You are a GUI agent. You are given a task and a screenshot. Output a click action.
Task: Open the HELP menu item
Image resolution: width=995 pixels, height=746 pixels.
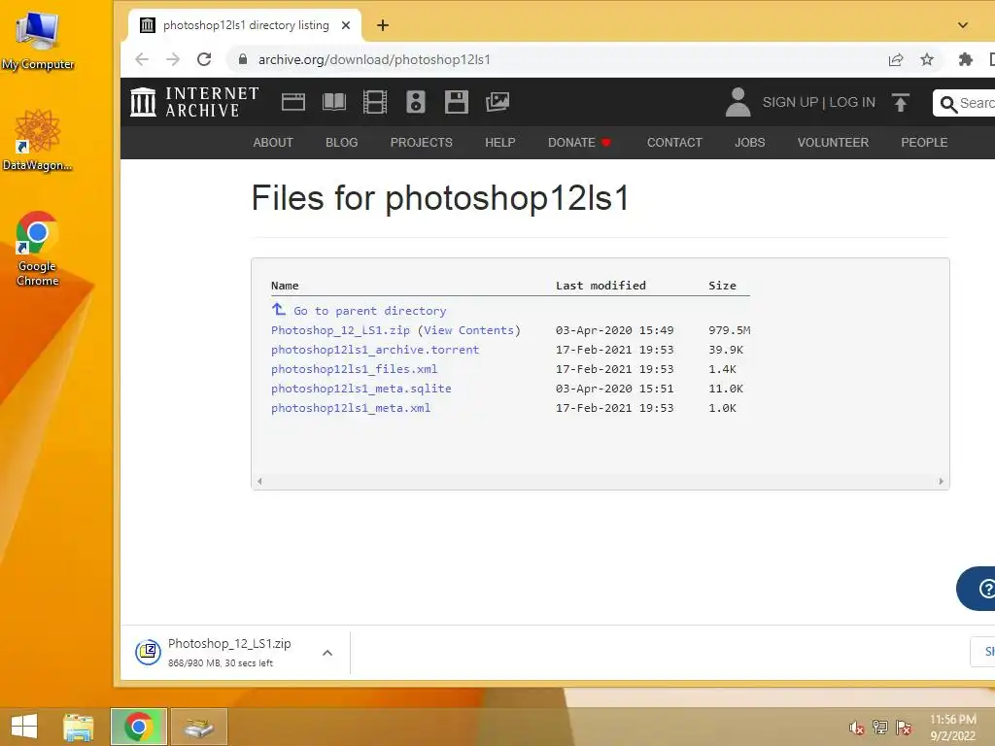(500, 143)
